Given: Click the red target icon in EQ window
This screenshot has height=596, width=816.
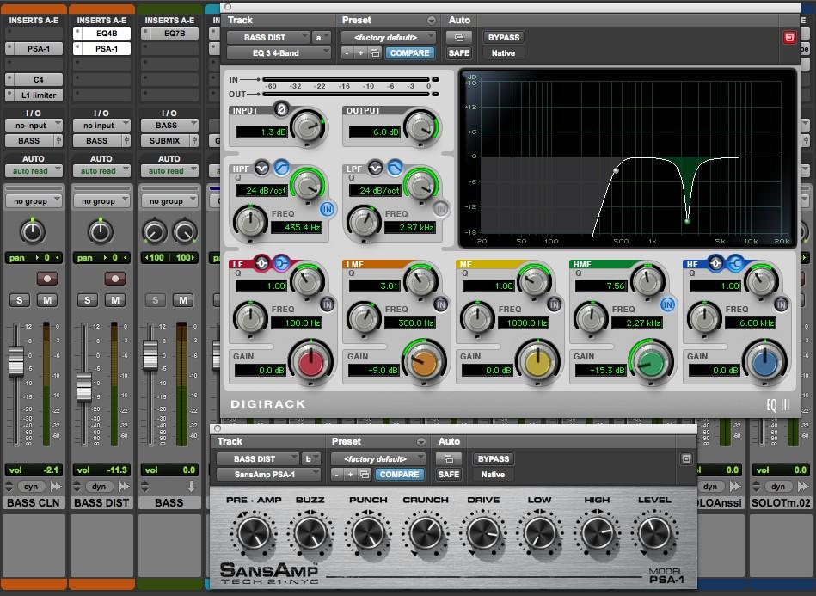Looking at the screenshot, I should pos(789,38).
